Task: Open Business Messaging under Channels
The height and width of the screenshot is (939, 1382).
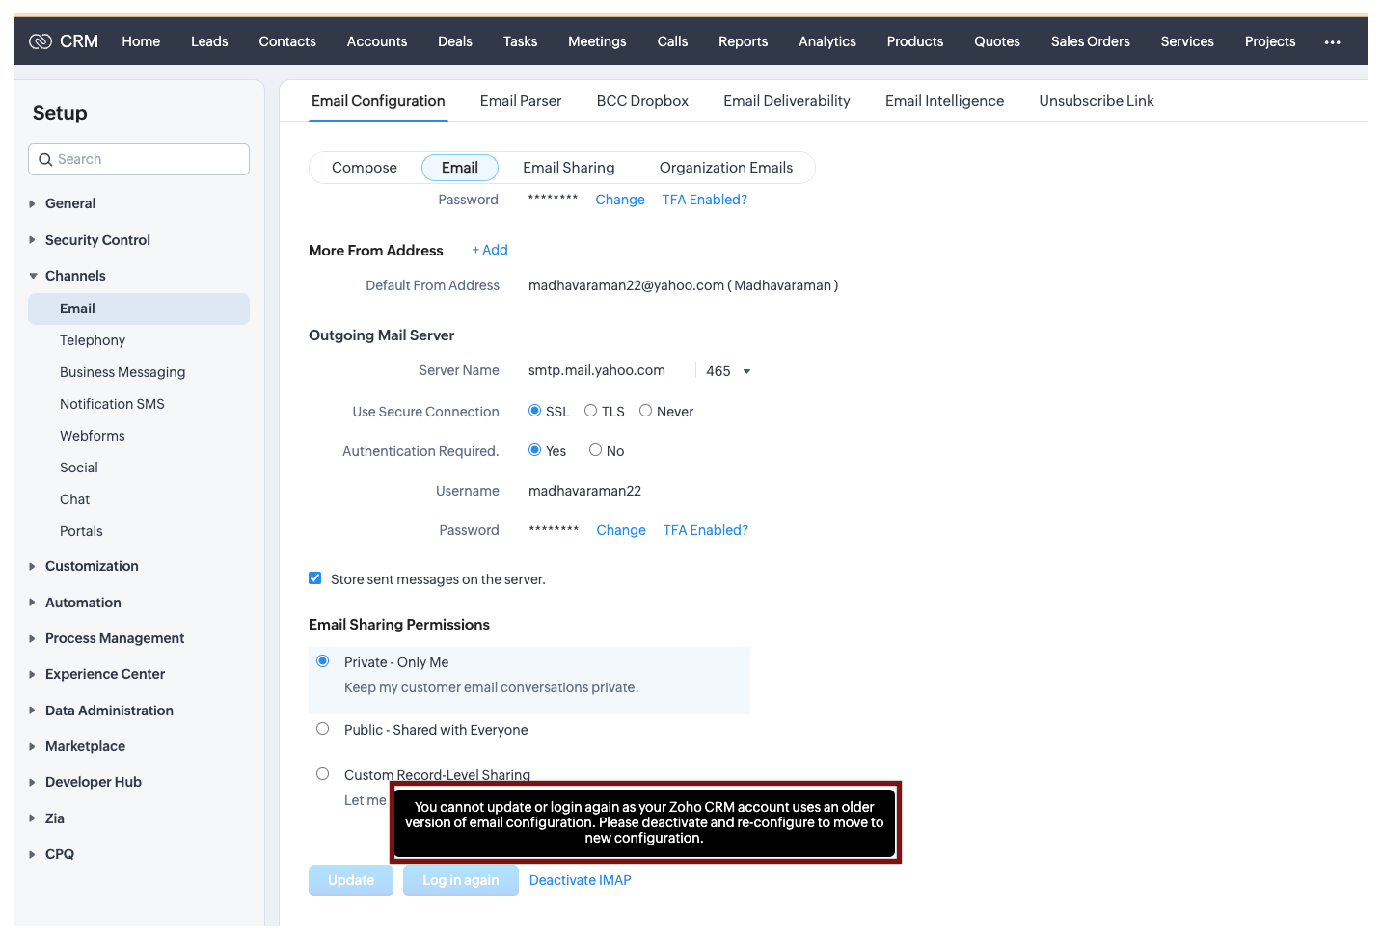Action: point(122,372)
